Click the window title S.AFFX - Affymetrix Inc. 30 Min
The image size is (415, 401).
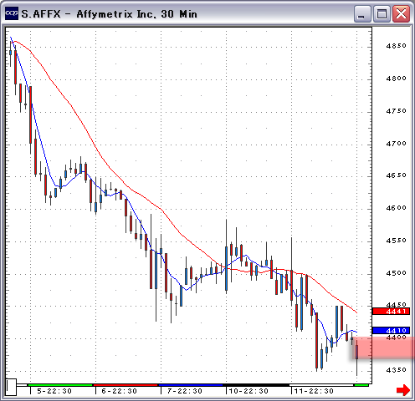109,14
